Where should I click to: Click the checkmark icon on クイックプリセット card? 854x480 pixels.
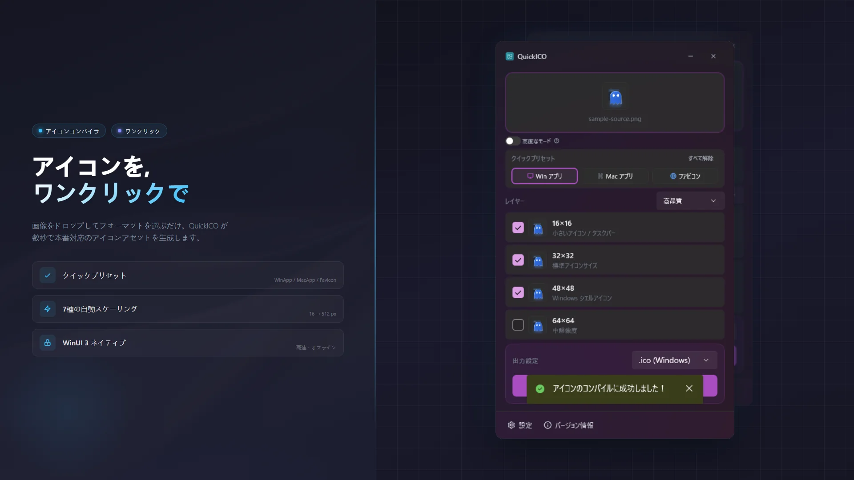point(48,275)
